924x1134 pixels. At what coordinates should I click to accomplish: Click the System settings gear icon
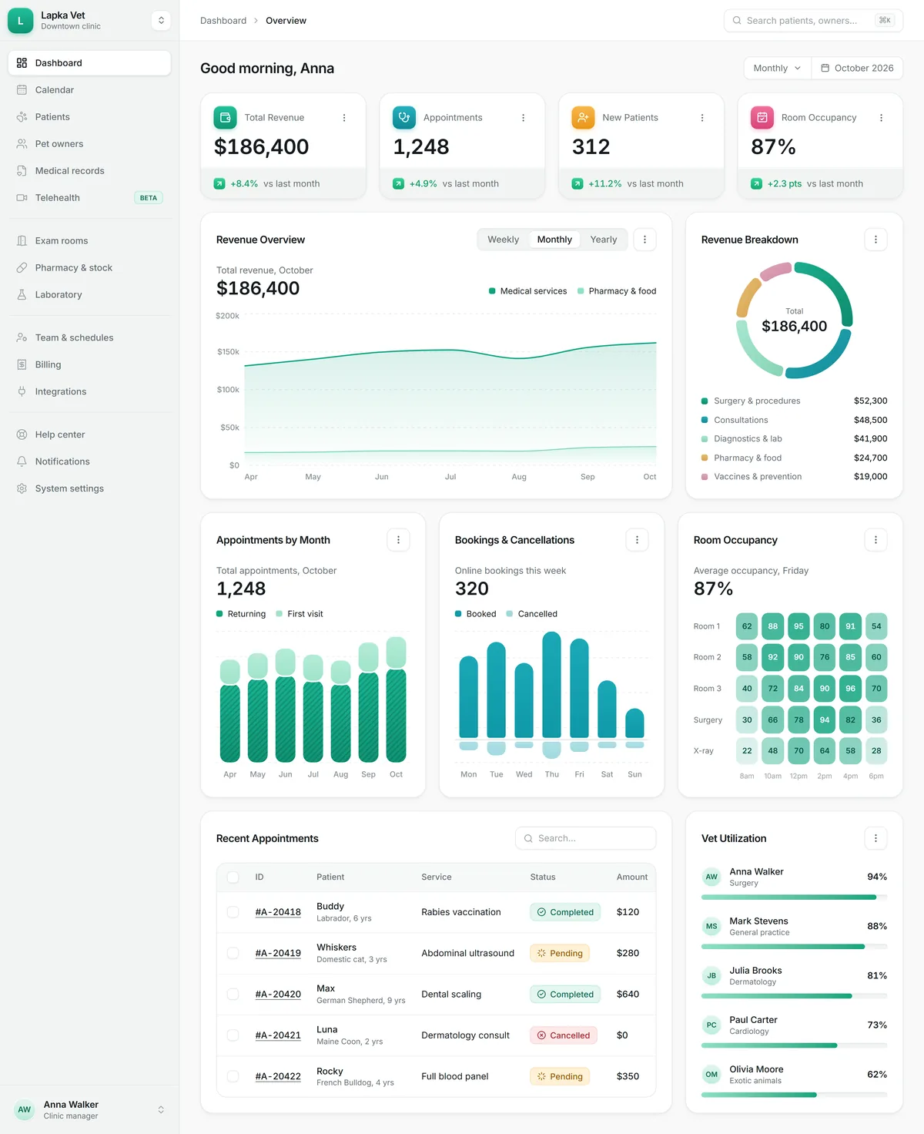pos(22,488)
